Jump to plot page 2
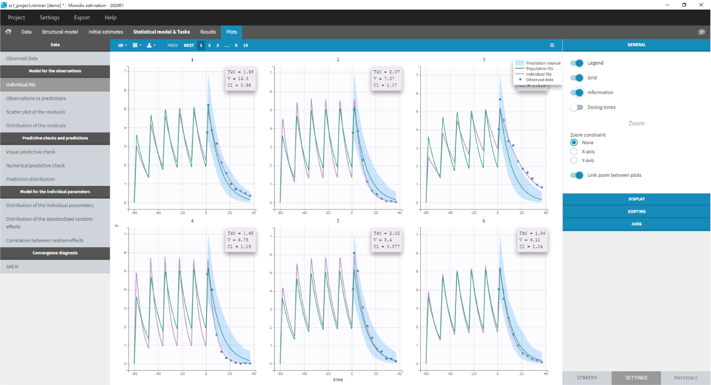The width and height of the screenshot is (711, 385). [209, 45]
